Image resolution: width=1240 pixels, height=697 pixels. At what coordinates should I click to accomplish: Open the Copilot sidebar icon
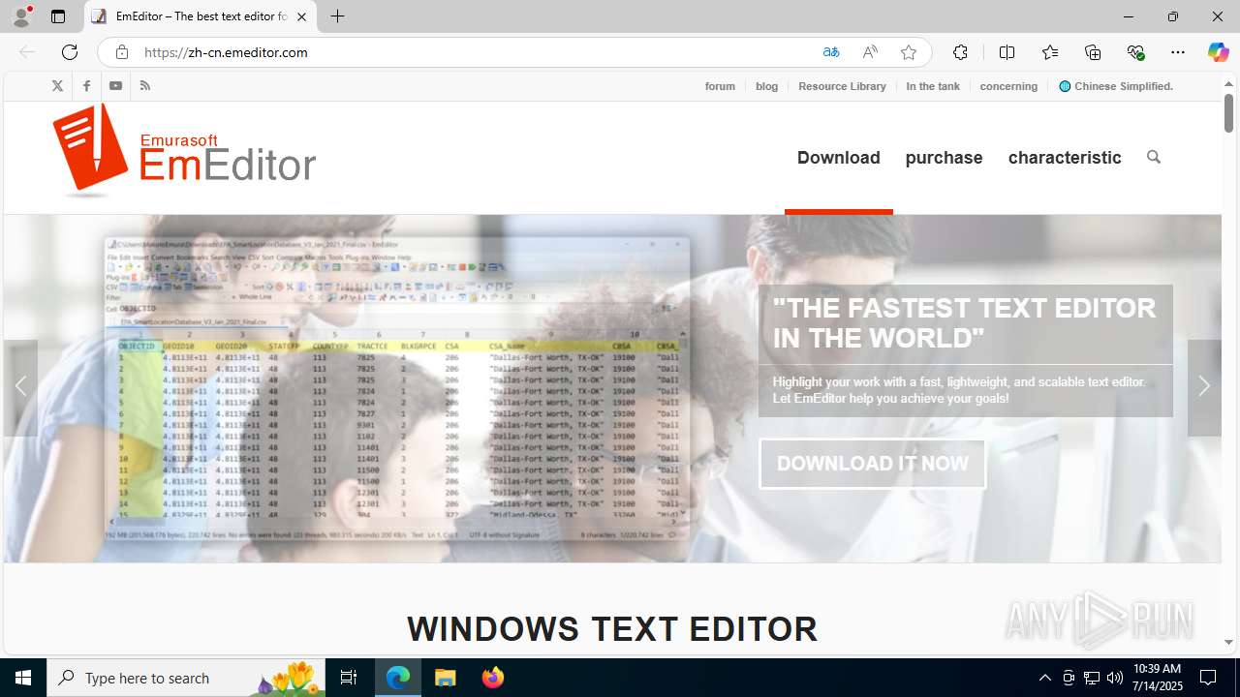pos(1218,52)
